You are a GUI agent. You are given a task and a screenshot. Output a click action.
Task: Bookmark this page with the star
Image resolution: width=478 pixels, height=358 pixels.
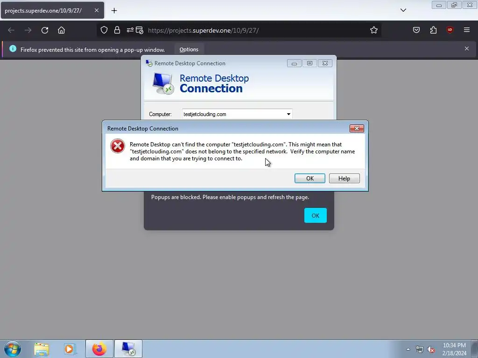point(374,30)
